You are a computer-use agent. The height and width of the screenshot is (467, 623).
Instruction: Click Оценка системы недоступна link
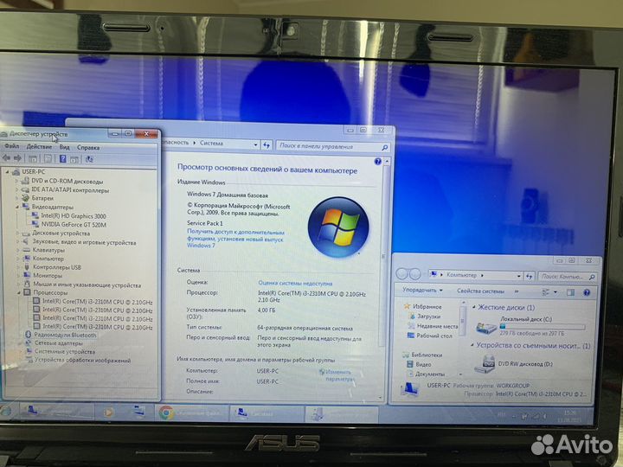click(295, 283)
